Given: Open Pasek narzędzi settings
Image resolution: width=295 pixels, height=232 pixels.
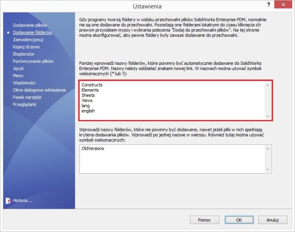Looking at the screenshot, I should (28, 97).
